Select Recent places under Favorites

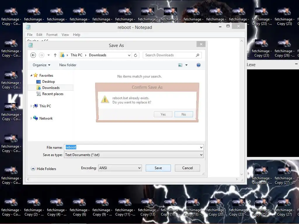53,94
